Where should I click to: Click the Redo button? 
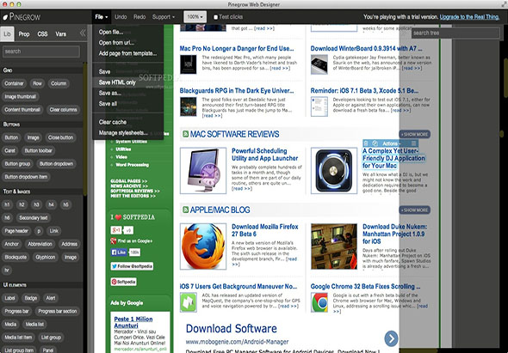point(139,17)
